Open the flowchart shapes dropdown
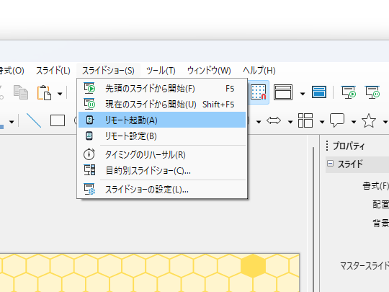The height and width of the screenshot is (292, 389). 322,122
